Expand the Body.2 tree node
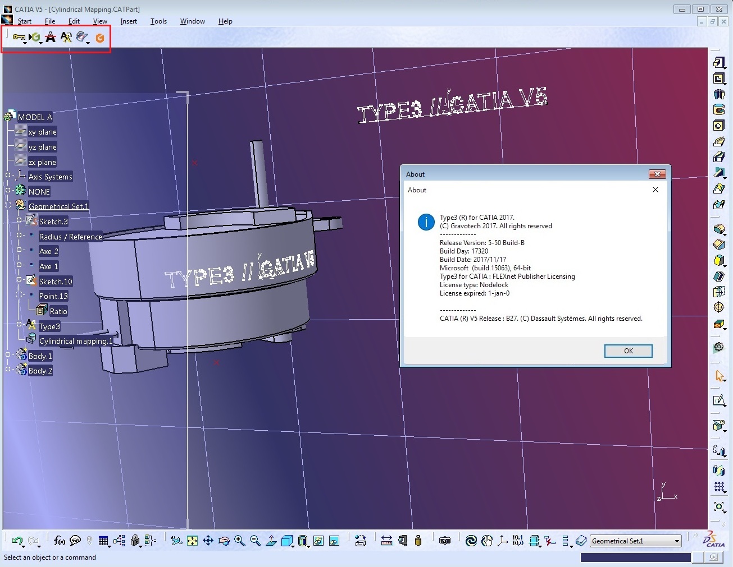 (8, 369)
